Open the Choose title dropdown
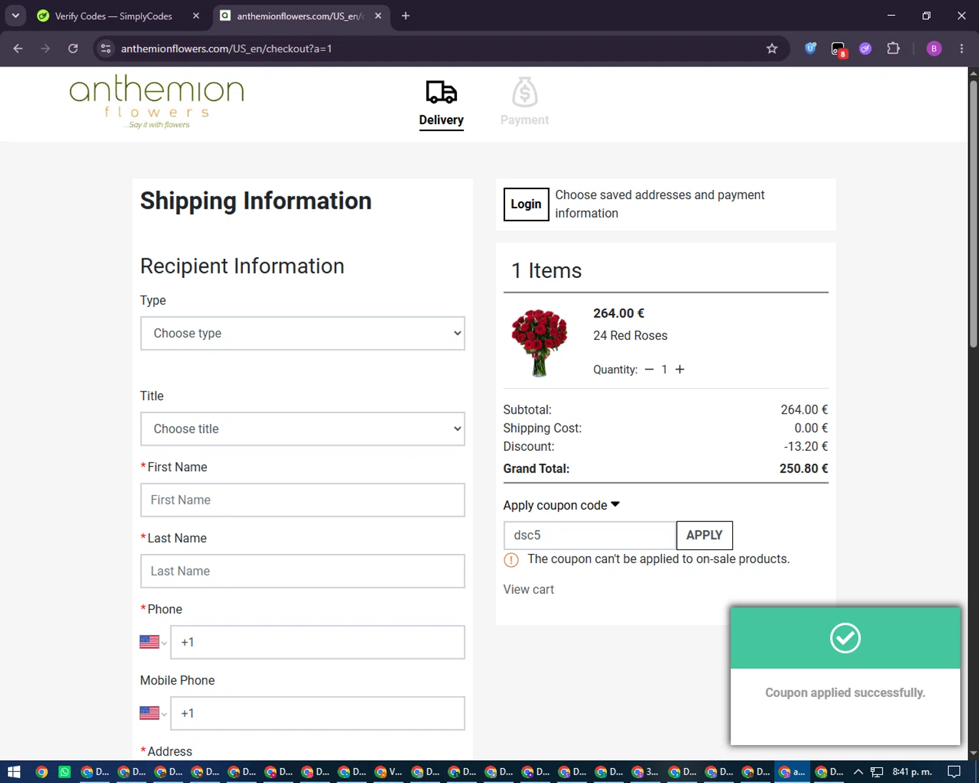The image size is (979, 783). 303,429
